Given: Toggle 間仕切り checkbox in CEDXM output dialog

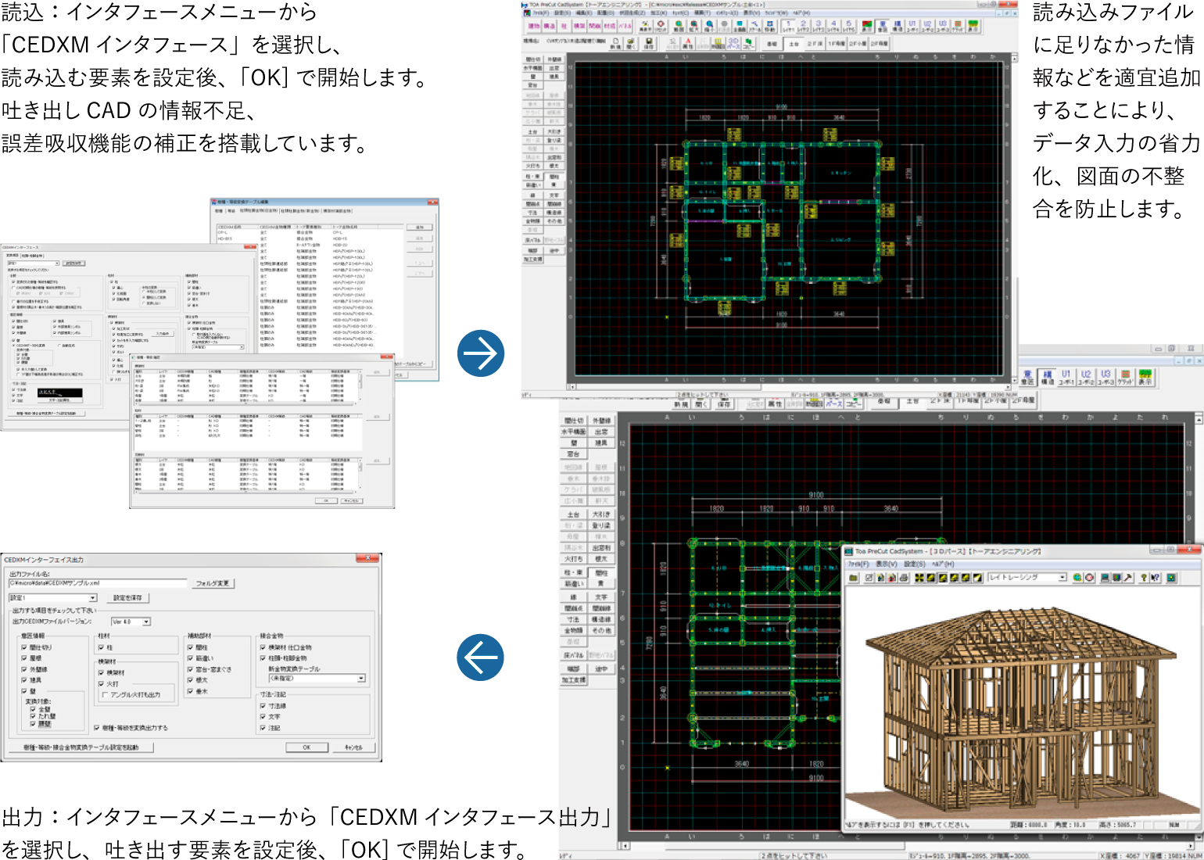Looking at the screenshot, I should [24, 647].
